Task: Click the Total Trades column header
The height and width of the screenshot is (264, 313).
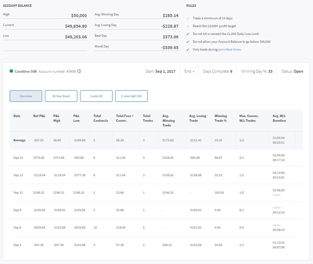Action: click(x=148, y=118)
